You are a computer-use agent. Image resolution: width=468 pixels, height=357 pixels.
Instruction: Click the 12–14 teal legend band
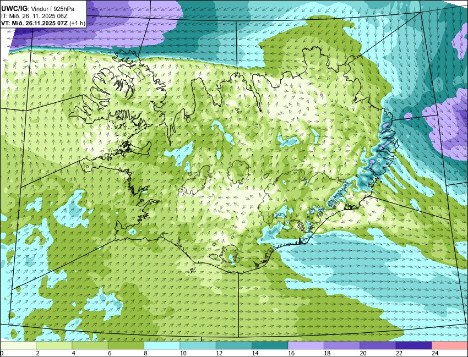coord(234,345)
